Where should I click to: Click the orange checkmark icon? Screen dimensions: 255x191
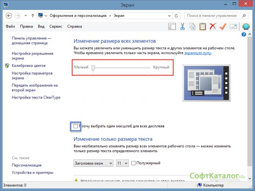point(223,27)
